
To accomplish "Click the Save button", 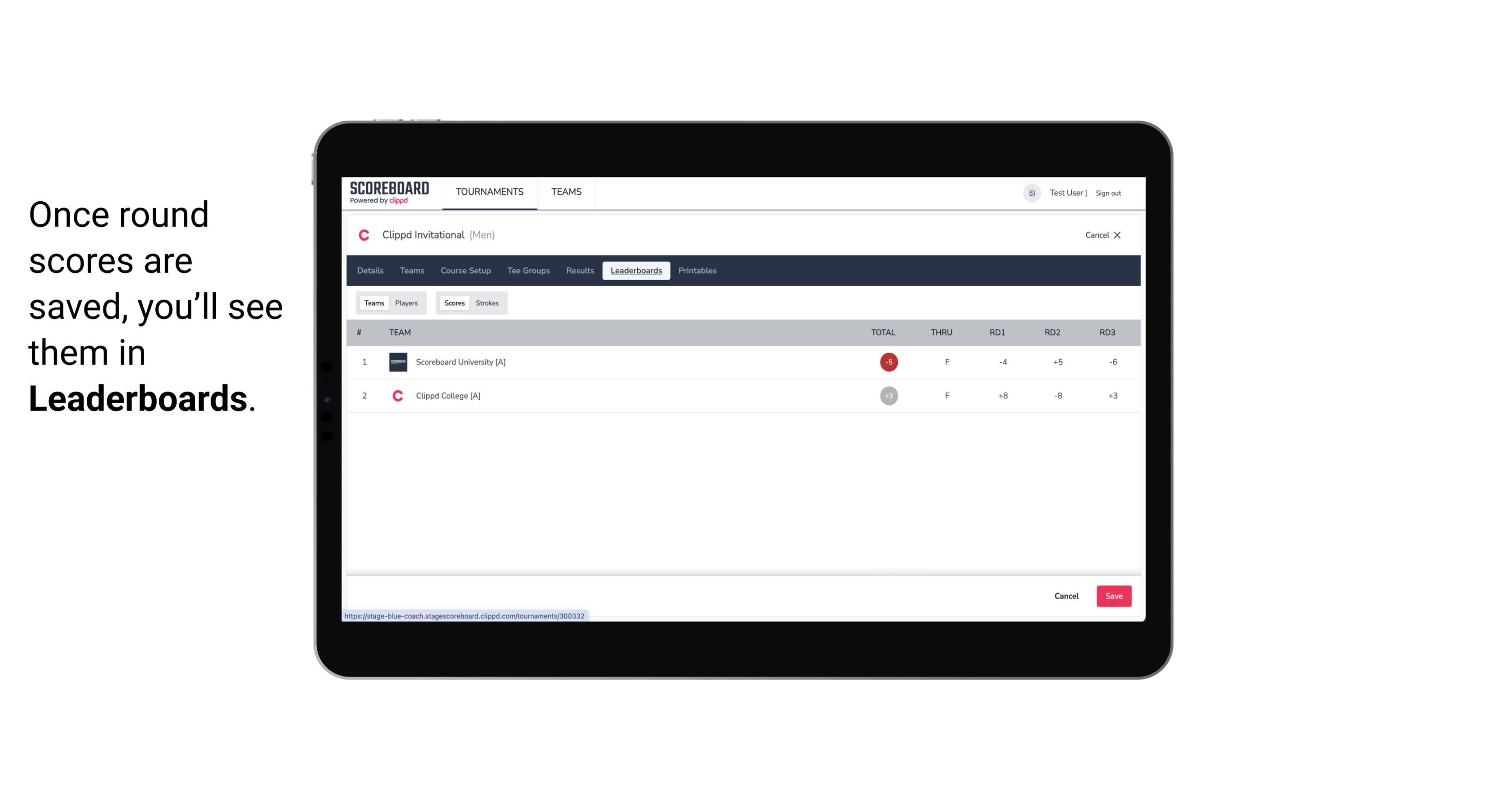I will 1112,595.
